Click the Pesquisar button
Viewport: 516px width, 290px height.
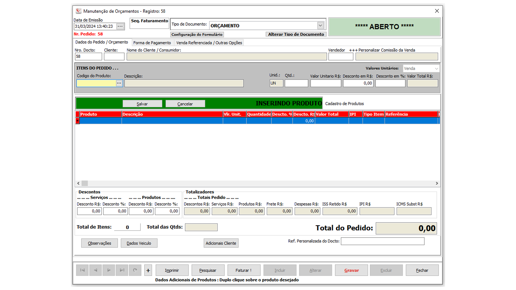[x=208, y=270]
